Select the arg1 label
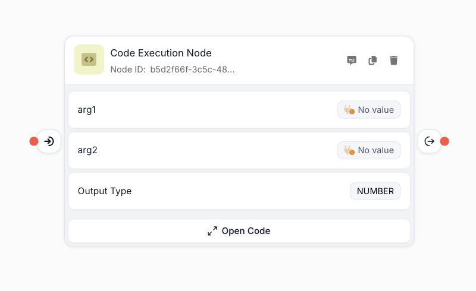476x291 pixels. (87, 110)
